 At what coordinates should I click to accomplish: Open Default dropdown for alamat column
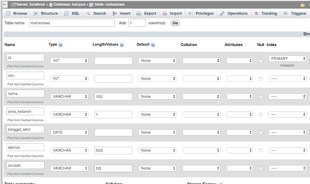157,151
